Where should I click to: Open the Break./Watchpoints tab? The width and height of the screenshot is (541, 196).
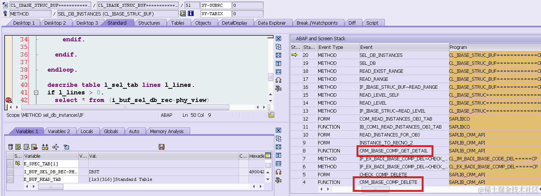[x=317, y=23]
